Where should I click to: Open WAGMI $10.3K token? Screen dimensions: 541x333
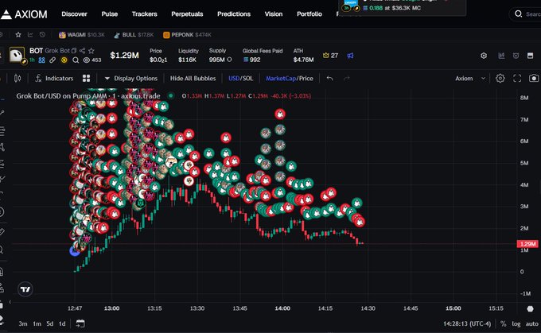click(x=81, y=35)
